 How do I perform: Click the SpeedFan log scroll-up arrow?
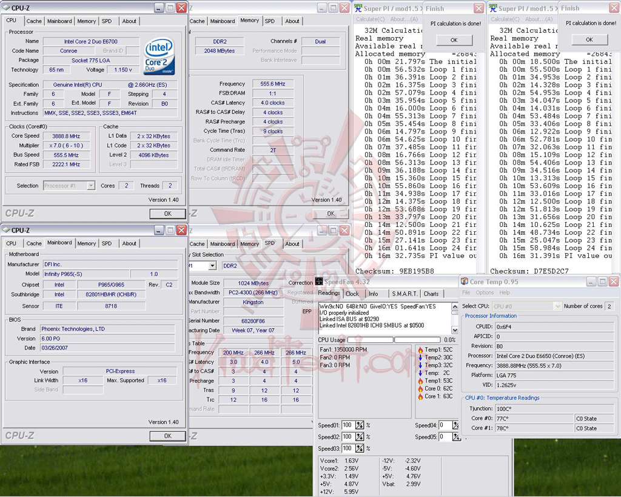455,307
